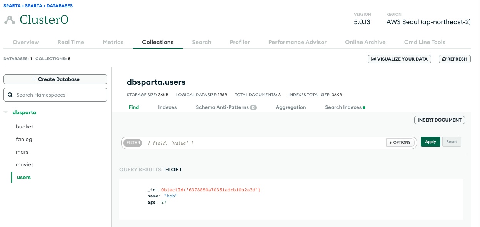
Task: Click the name value "bob"
Action: 171,196
